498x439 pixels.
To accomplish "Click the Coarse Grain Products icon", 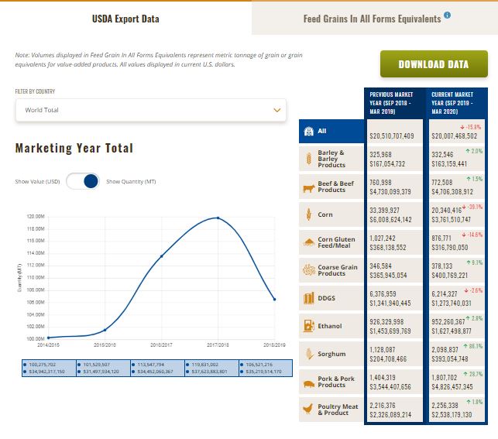I will (308, 270).
